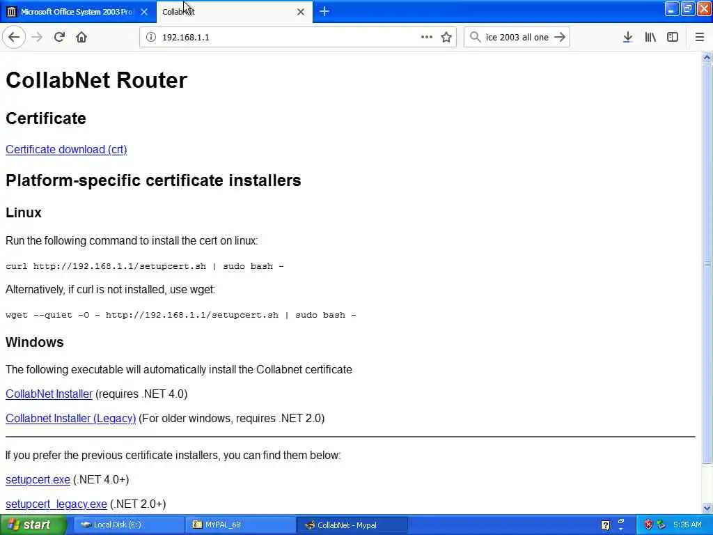This screenshot has width=713, height=535.
Task: Close the Microsoft Office System 2003 tab
Action: pos(144,12)
